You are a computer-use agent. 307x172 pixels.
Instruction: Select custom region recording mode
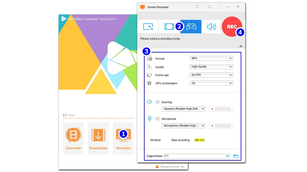click(148, 27)
